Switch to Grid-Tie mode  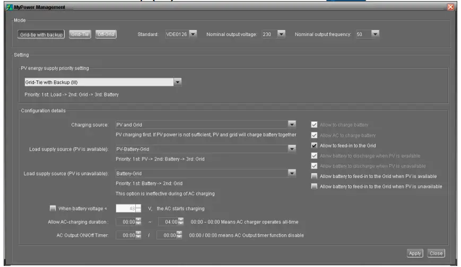coord(80,34)
